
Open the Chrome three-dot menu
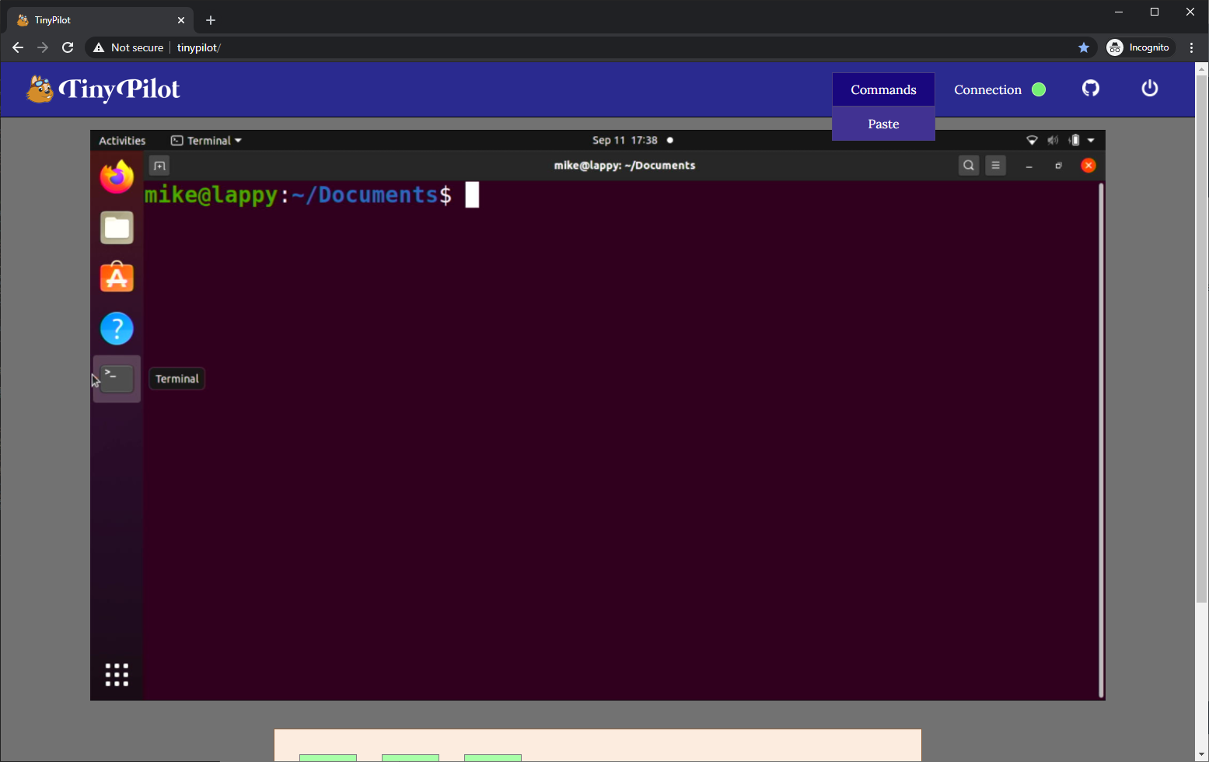1192,47
